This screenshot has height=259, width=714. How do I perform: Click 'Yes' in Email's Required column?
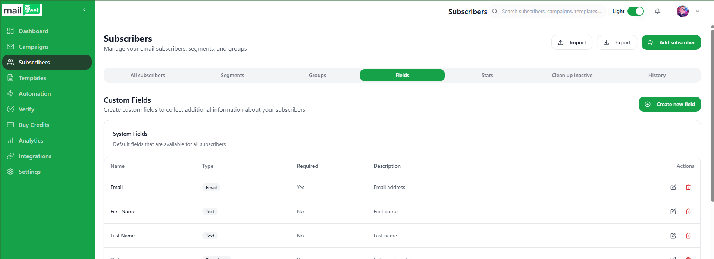[300, 187]
